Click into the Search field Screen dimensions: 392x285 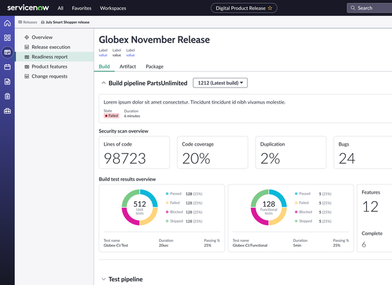(x=370, y=8)
